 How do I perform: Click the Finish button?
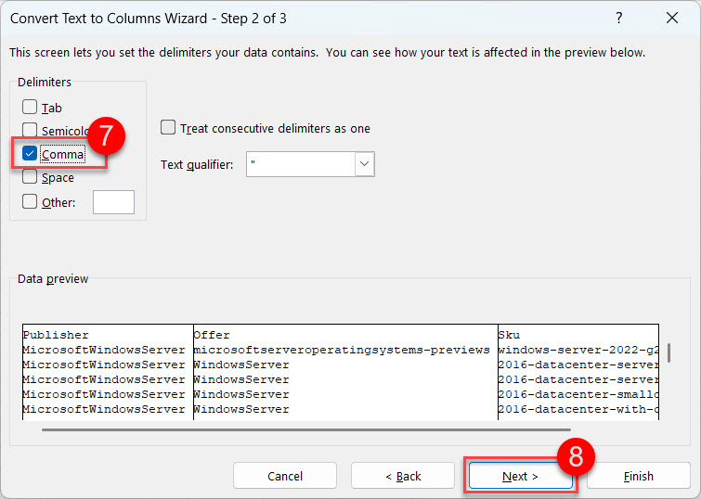[638, 476]
